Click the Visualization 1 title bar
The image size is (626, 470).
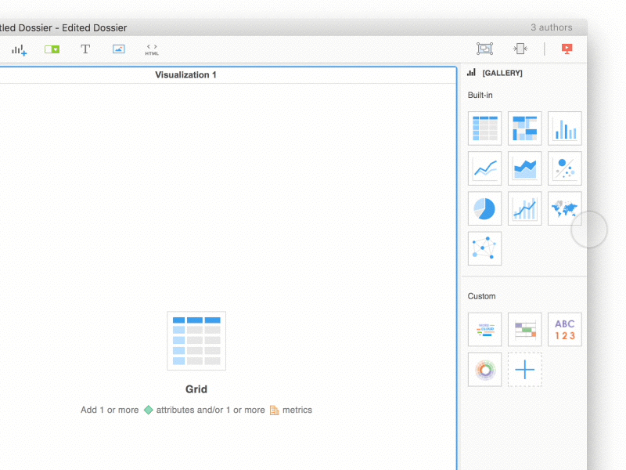(x=185, y=75)
